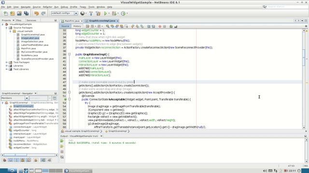Click the New File toolbar icon
Viewport: 309px width, 173px height.
click(6, 13)
